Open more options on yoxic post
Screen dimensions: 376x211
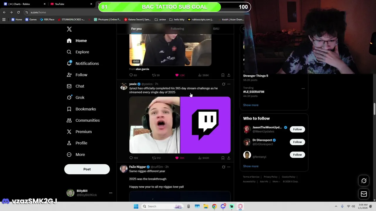(x=229, y=84)
